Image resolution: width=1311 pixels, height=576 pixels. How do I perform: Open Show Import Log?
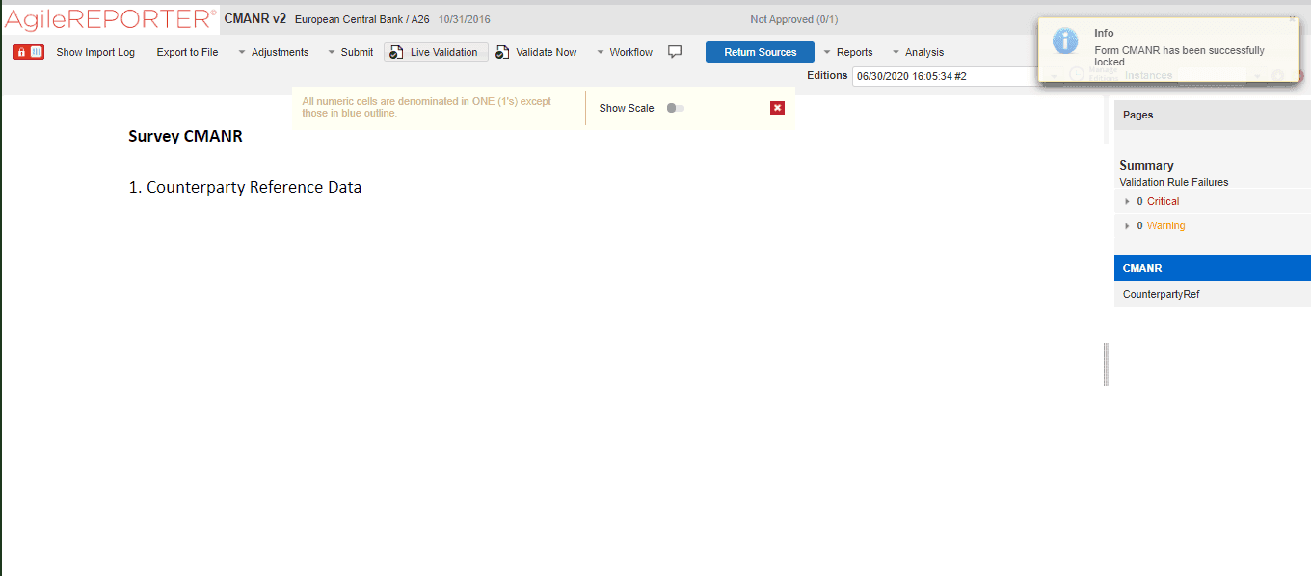point(95,51)
